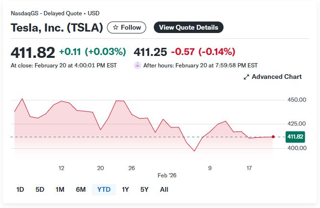Select the 1D time range
The image size is (320, 208).
20,189
